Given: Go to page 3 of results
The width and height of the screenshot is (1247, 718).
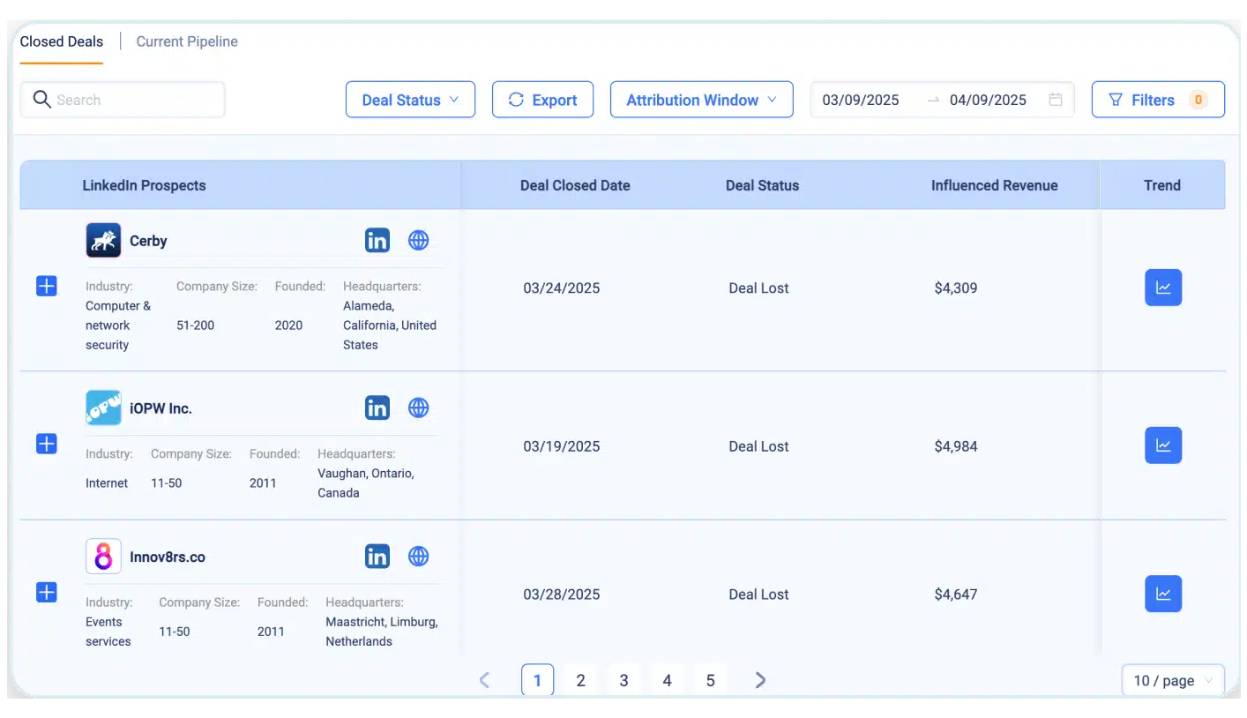Looking at the screenshot, I should (623, 680).
